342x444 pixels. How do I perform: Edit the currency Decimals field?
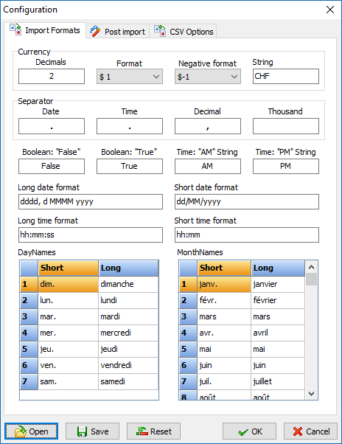point(52,77)
